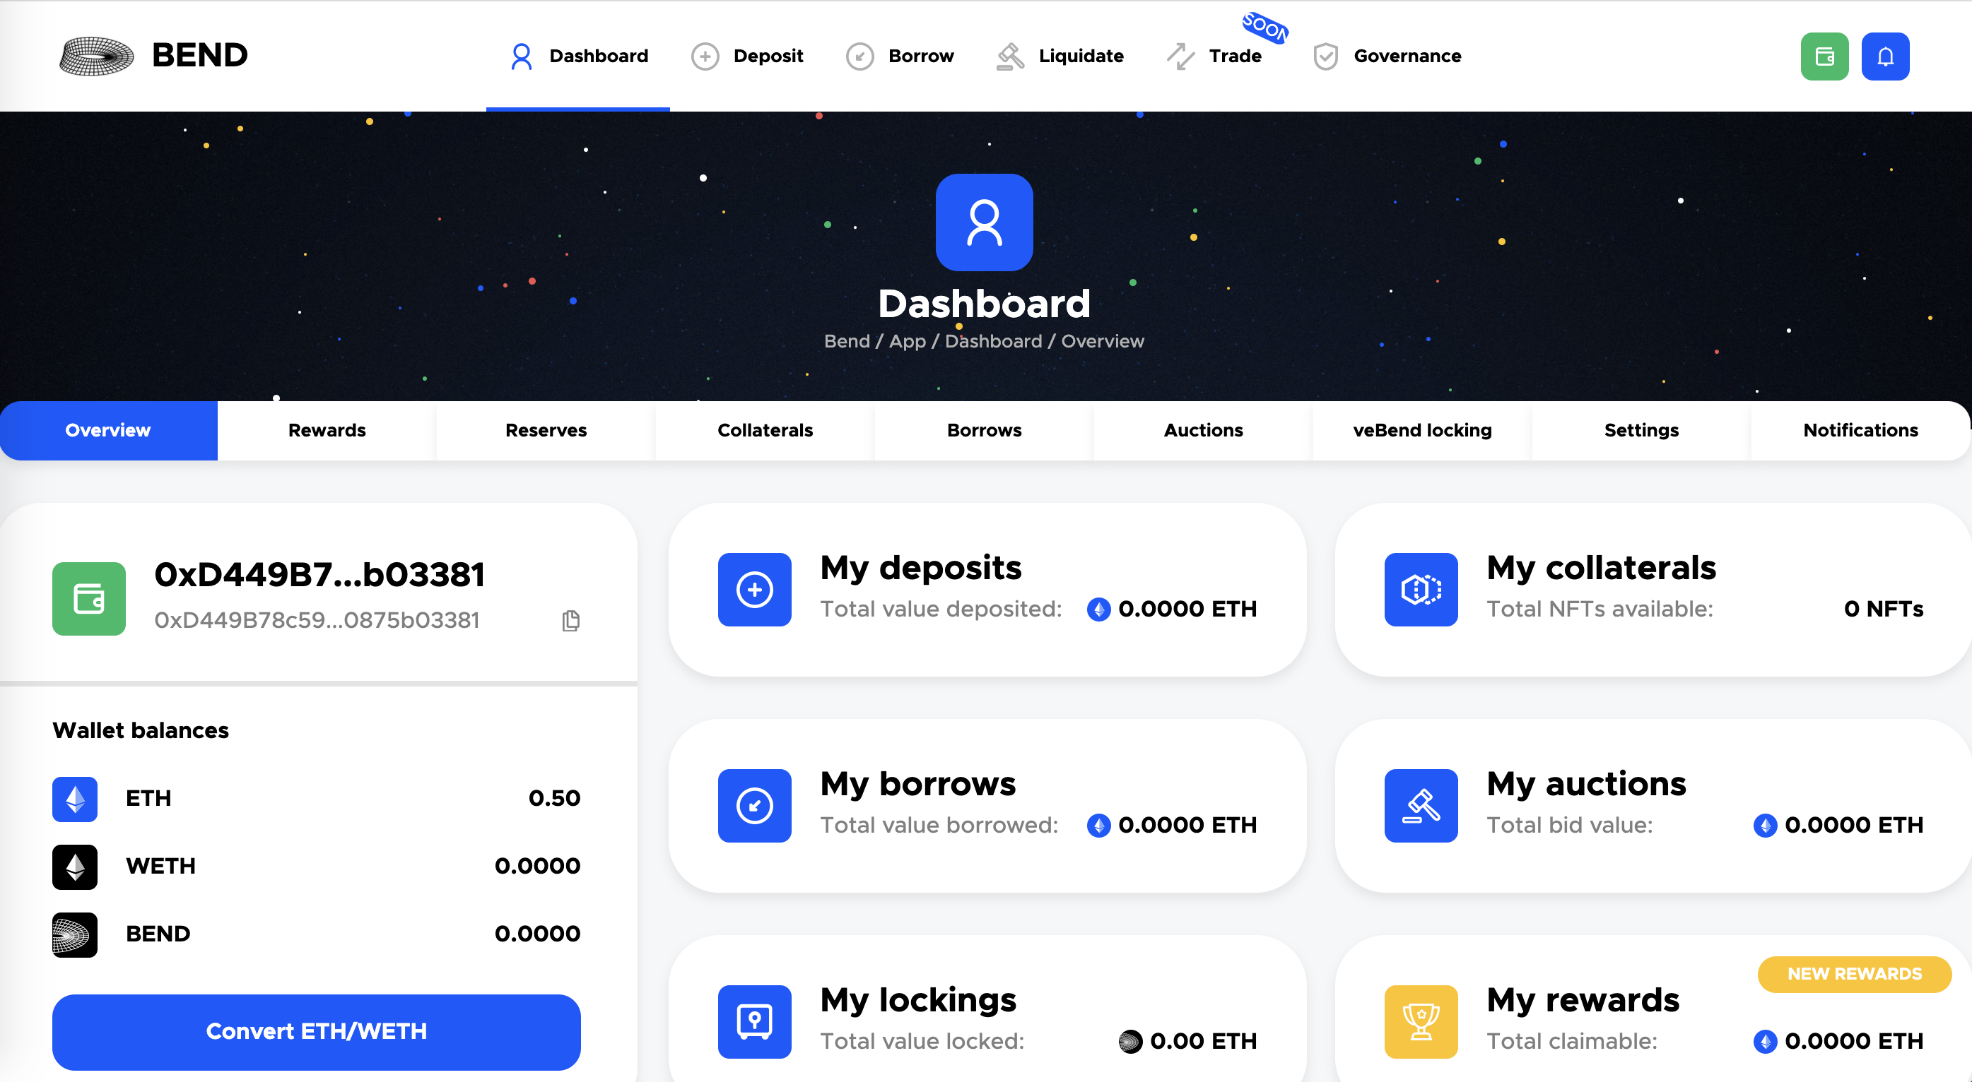Go to the Auctions tab
The image size is (1972, 1082).
coord(1203,430)
